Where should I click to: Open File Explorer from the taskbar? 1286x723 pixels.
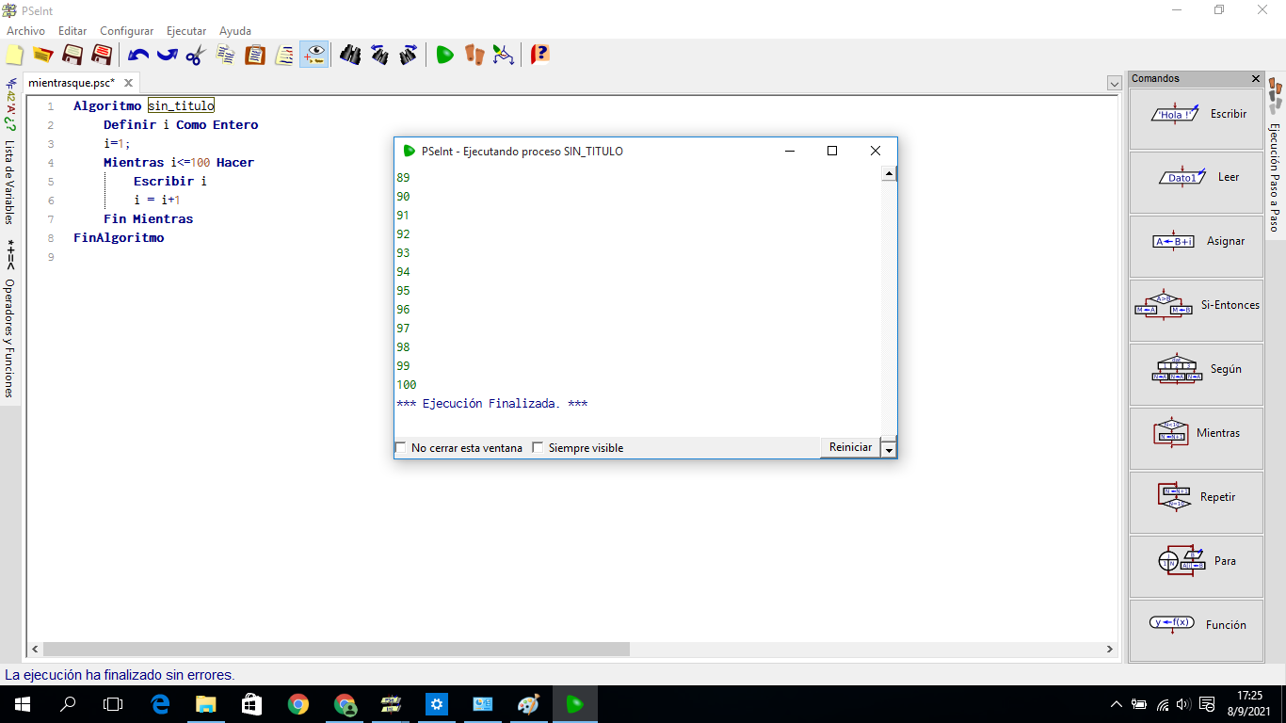205,704
